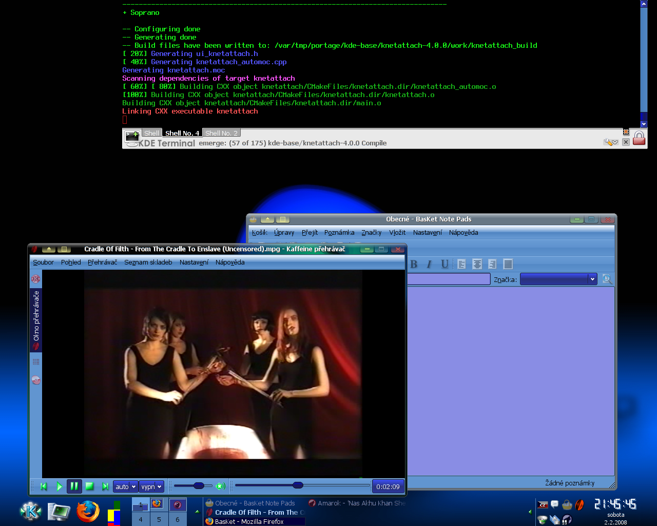The image size is (657, 526).
Task: Open BasKet Vložit menu
Action: pyautogui.click(x=397, y=232)
